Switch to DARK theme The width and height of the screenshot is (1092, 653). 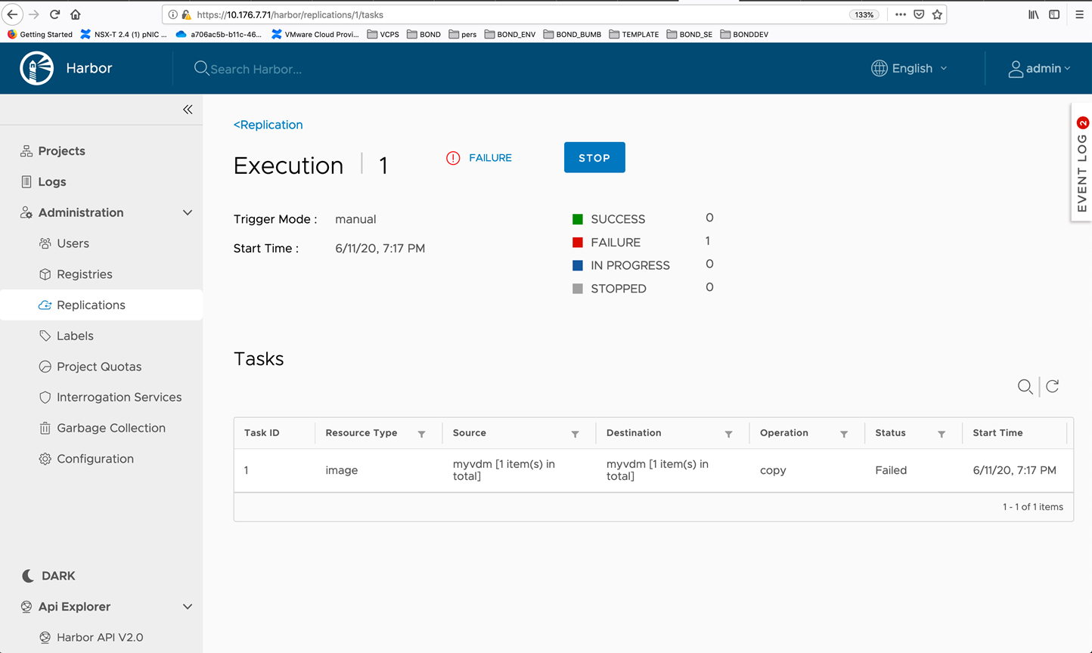(x=48, y=576)
